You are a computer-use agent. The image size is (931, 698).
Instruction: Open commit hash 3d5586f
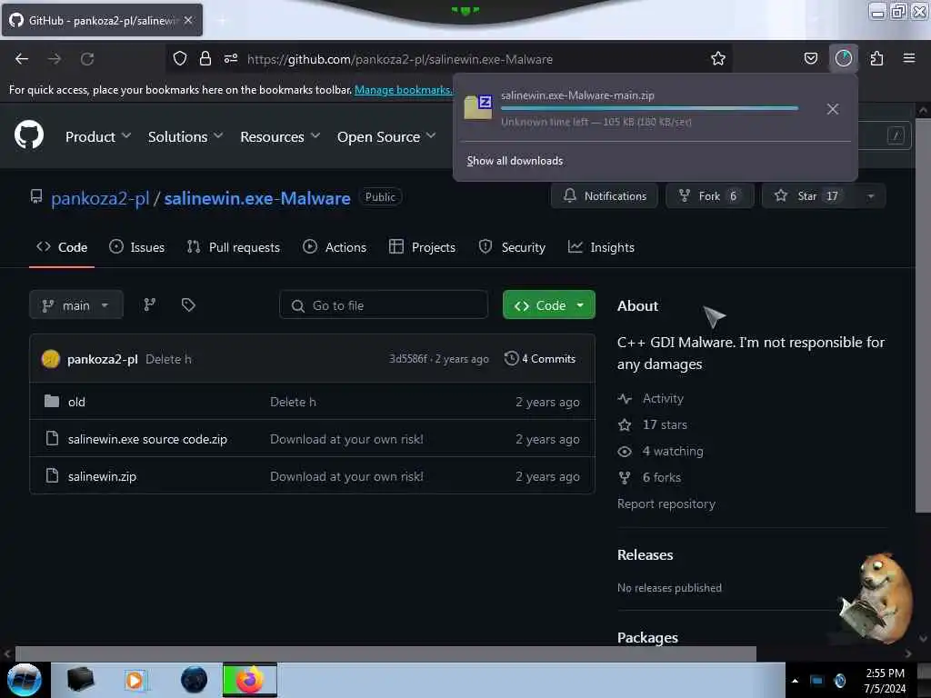click(408, 358)
